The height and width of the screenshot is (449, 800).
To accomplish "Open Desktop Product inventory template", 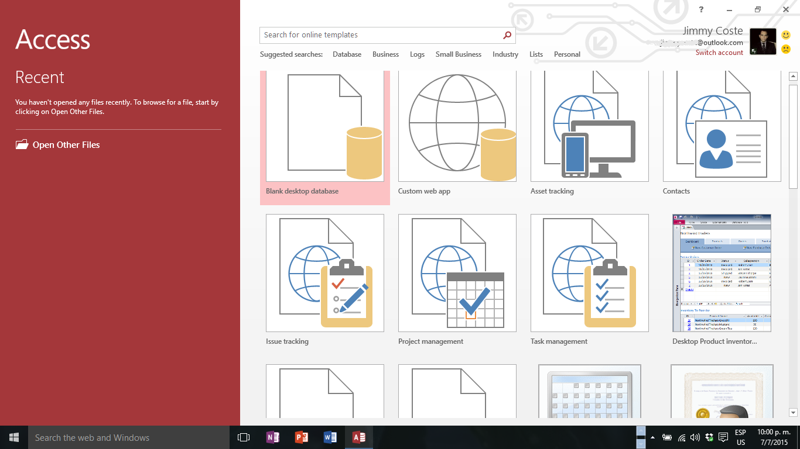I will (722, 281).
